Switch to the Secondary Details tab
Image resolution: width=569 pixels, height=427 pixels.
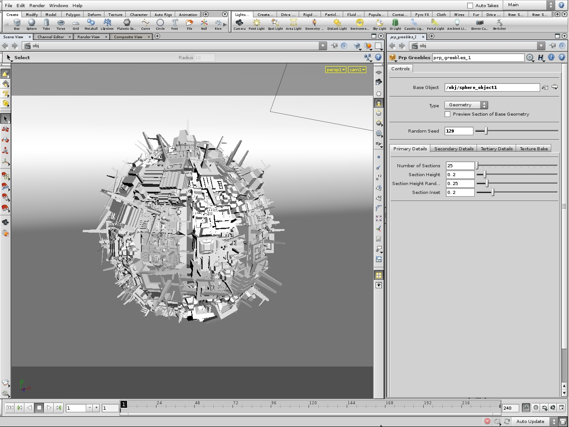453,148
